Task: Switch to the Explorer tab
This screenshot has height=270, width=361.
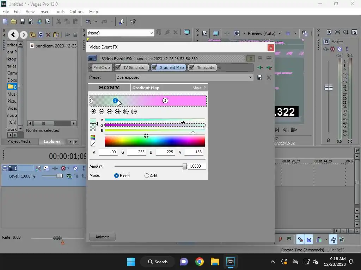Action: (x=52, y=141)
